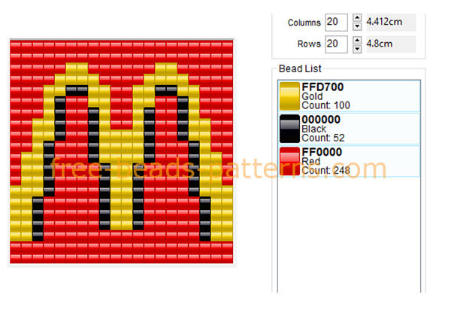
Task: Select the Red color swatch in Bead List
Action: [289, 161]
